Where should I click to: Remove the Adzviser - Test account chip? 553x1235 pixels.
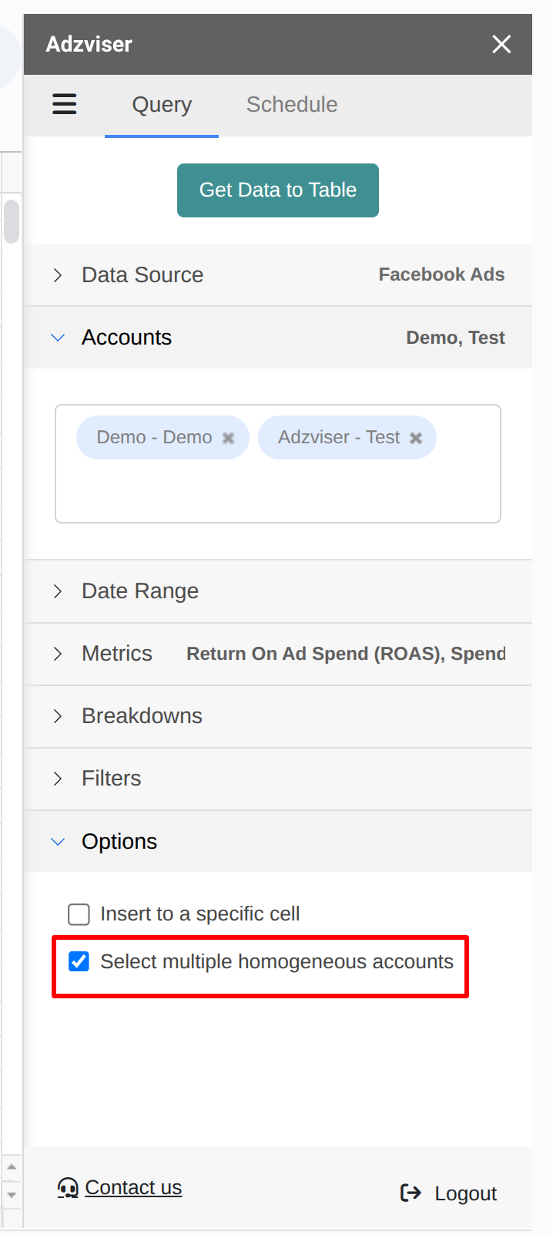click(416, 438)
